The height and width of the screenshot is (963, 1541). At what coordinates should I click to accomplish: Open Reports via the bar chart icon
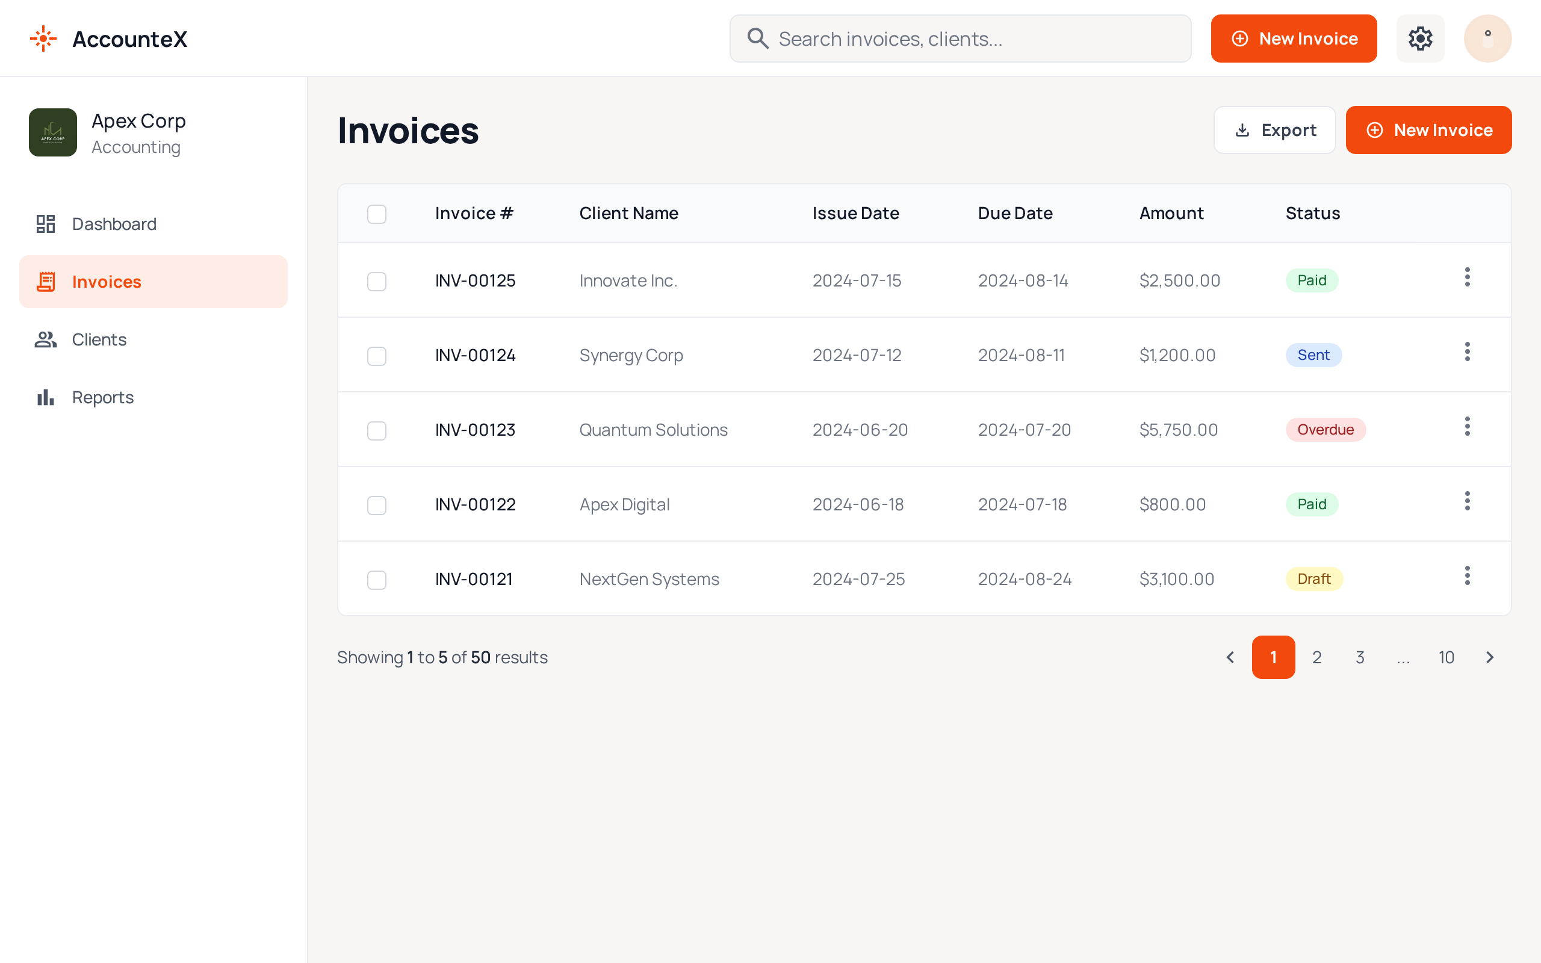pos(45,397)
